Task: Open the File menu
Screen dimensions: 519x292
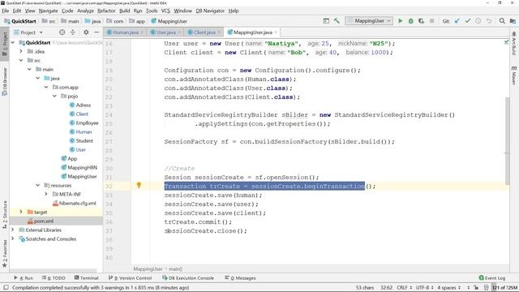Action: (6, 11)
